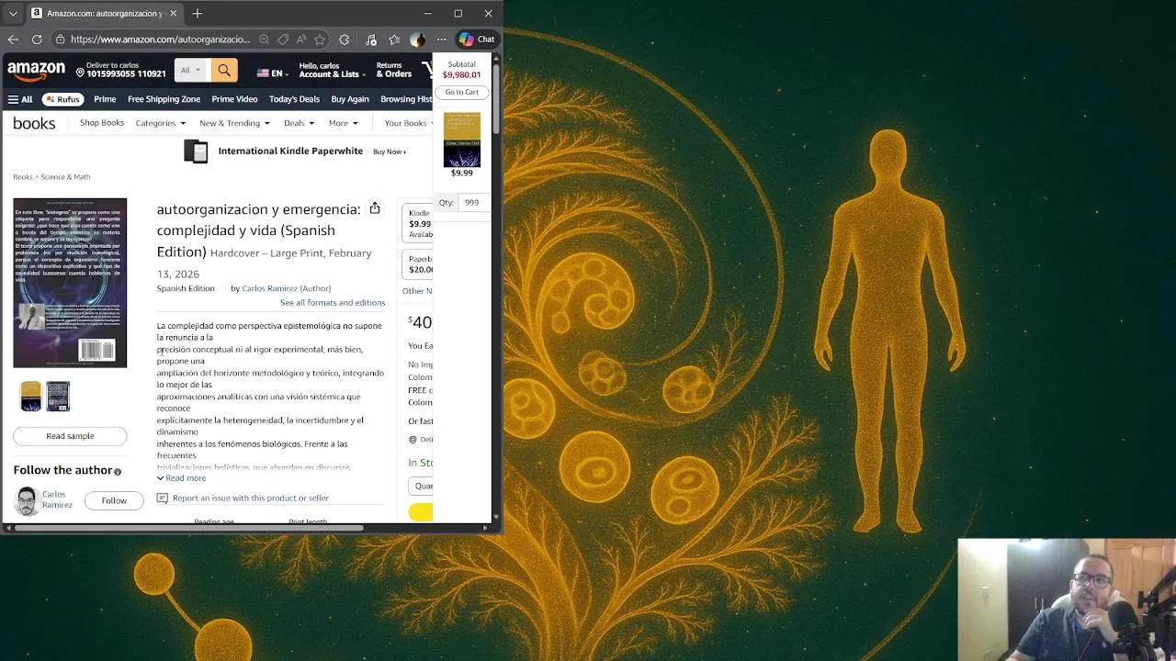Open Shop Books
The width and height of the screenshot is (1176, 661).
coord(102,123)
